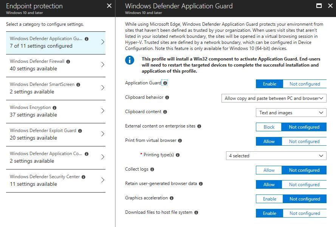Show info for Windows Defender Firewall category
Screen dimensions: 336x227
68,62
